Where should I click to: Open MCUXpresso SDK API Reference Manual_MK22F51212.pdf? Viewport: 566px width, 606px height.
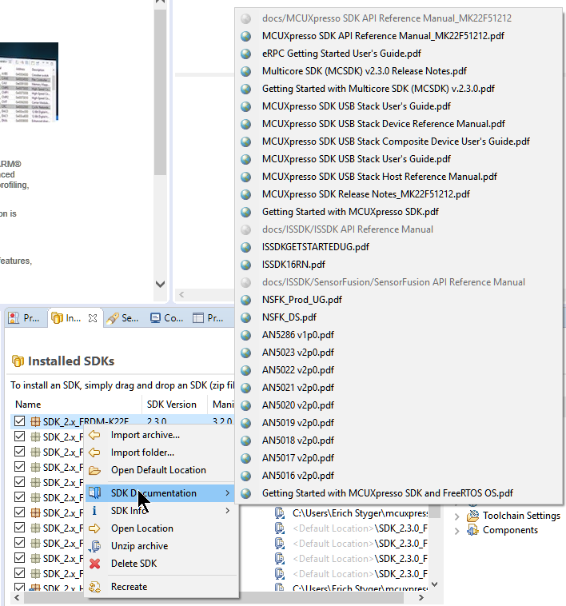click(383, 36)
